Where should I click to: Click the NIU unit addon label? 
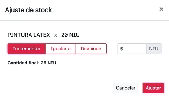(154, 49)
